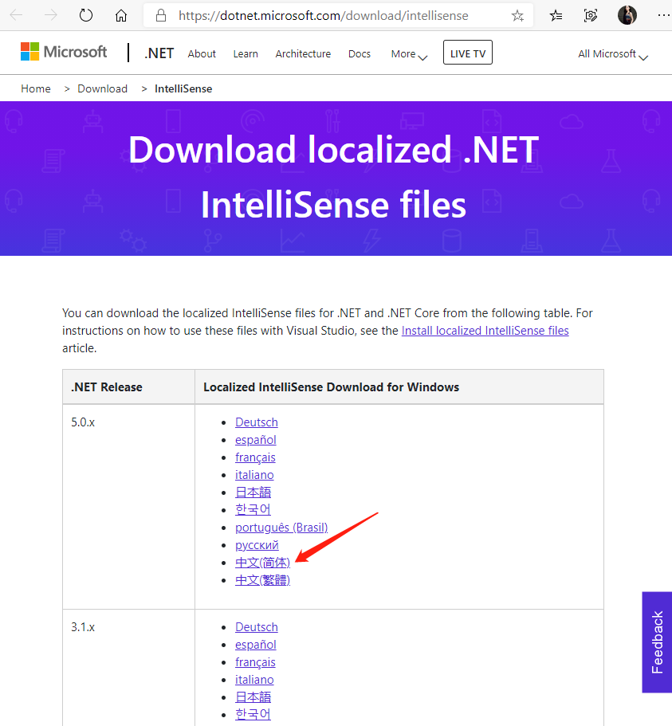Click the address bar URL field
Viewport: 672px width, 726px height.
click(338, 15)
